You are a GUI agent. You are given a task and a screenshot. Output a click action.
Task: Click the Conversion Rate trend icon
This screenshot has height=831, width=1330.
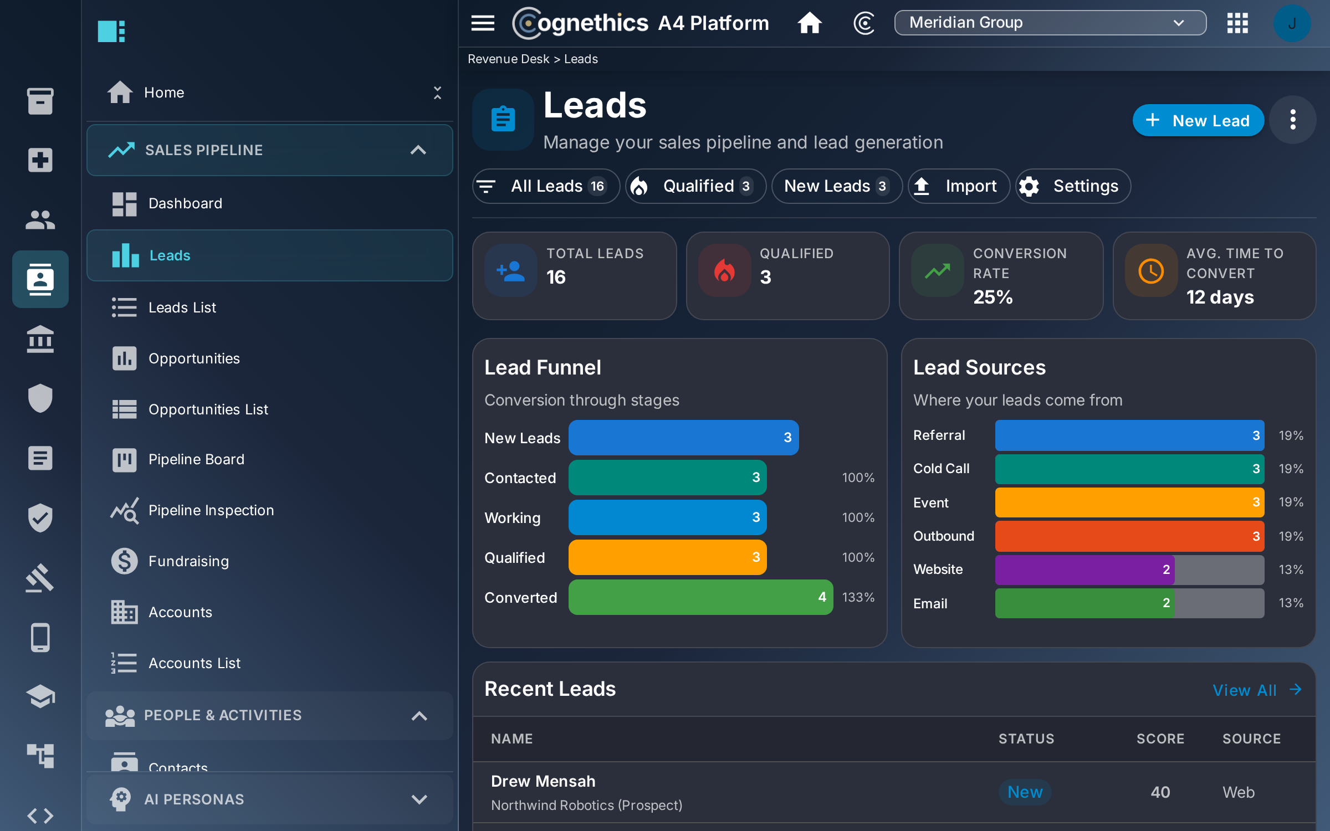pyautogui.click(x=938, y=271)
